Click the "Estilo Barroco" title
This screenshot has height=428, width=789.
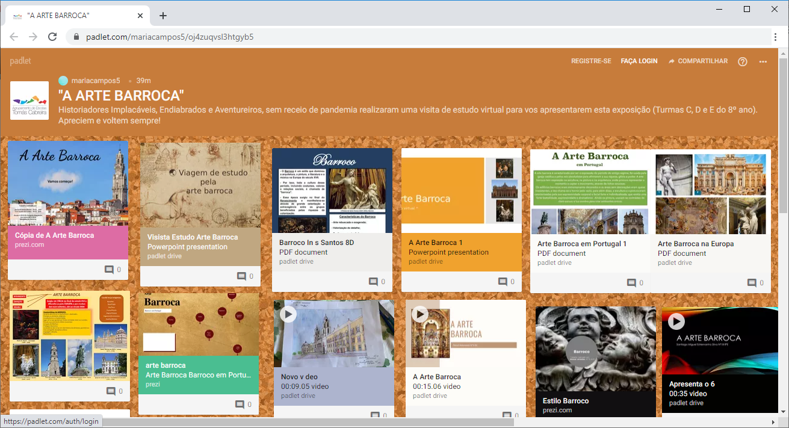point(566,401)
